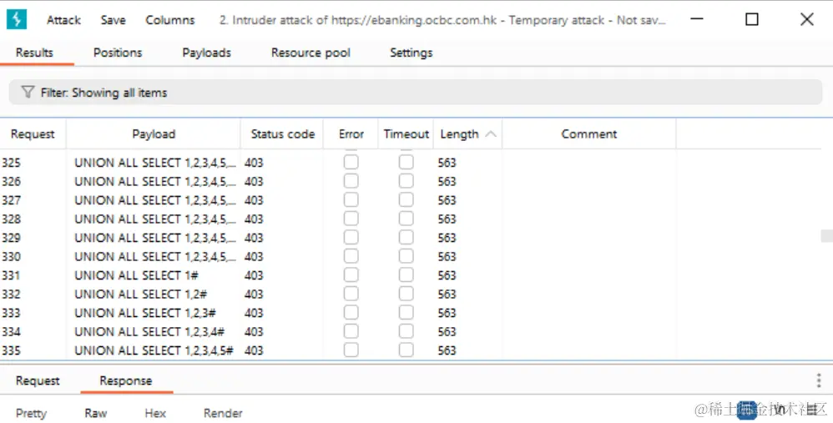Select payload 'UNION ALL SELECT 1,2,3#'
Screen dimensions: 833x423
pos(145,313)
